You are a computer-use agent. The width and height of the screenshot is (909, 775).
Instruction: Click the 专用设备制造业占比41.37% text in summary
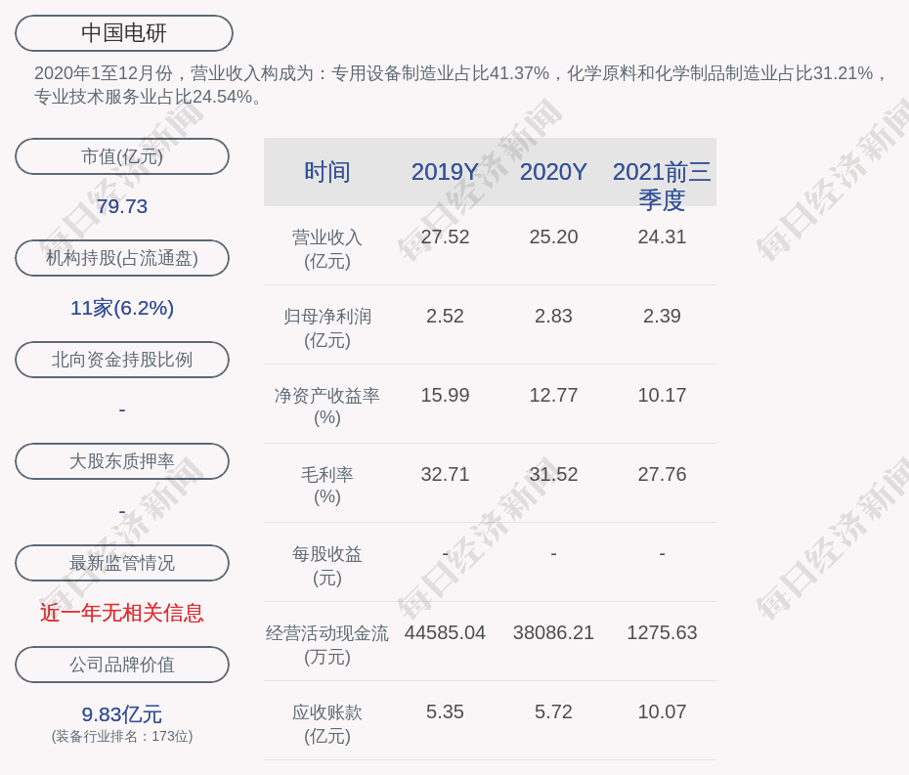pyautogui.click(x=440, y=73)
